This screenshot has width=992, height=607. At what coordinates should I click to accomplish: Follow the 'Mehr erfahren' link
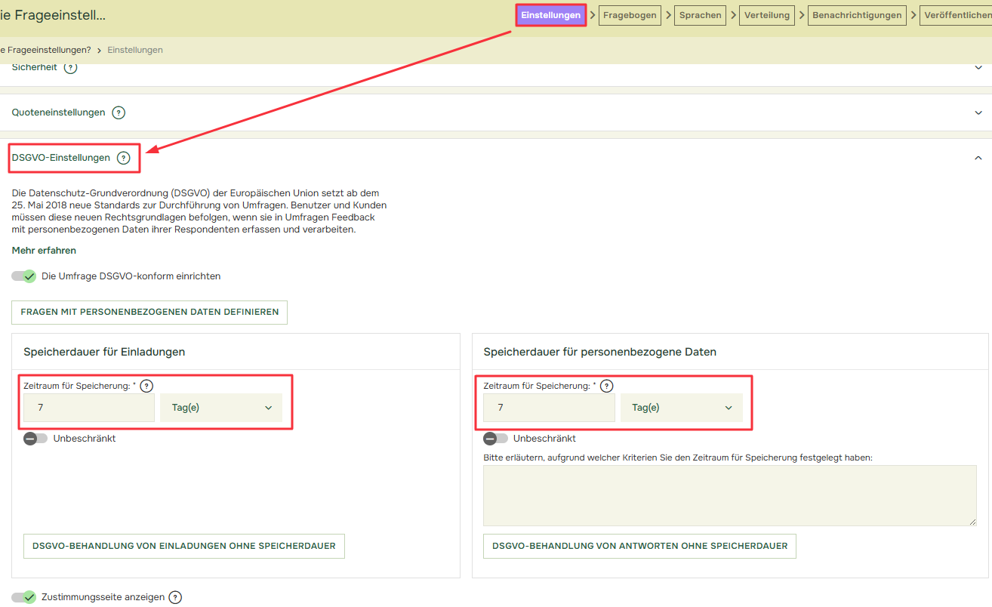coord(44,251)
